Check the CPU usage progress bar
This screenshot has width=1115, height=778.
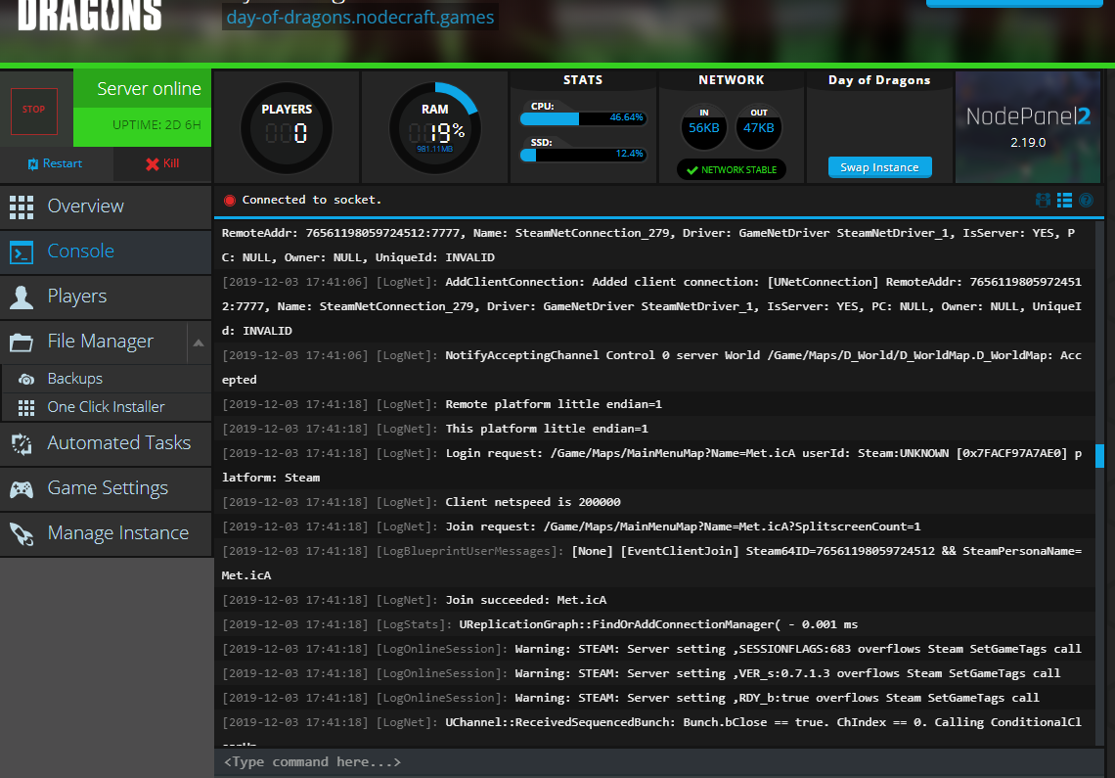pyautogui.click(x=582, y=118)
